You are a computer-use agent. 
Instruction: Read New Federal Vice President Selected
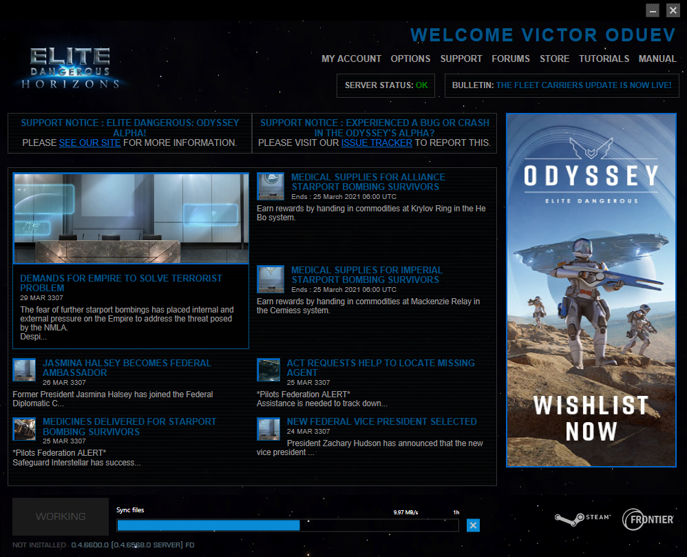point(381,421)
